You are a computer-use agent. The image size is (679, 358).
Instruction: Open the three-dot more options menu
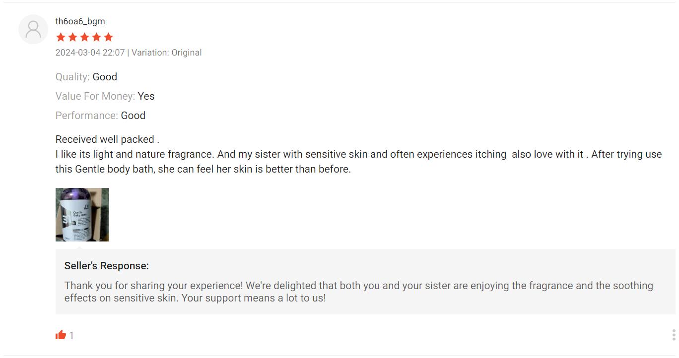pos(674,335)
